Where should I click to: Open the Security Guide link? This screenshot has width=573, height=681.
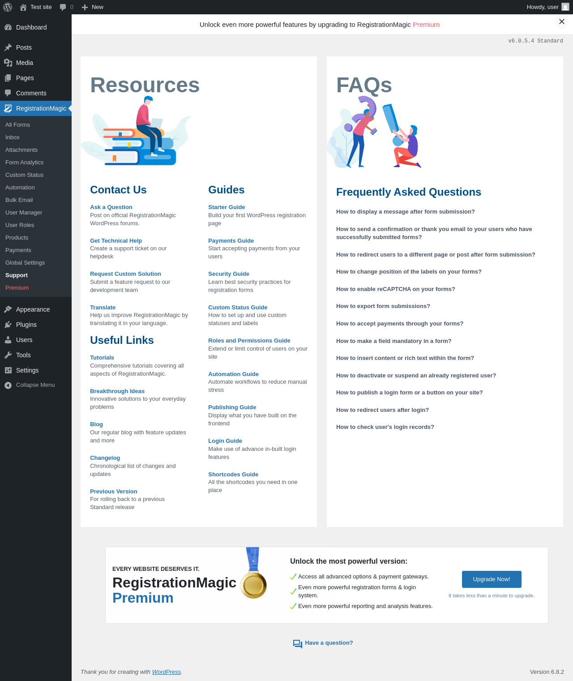(x=229, y=274)
